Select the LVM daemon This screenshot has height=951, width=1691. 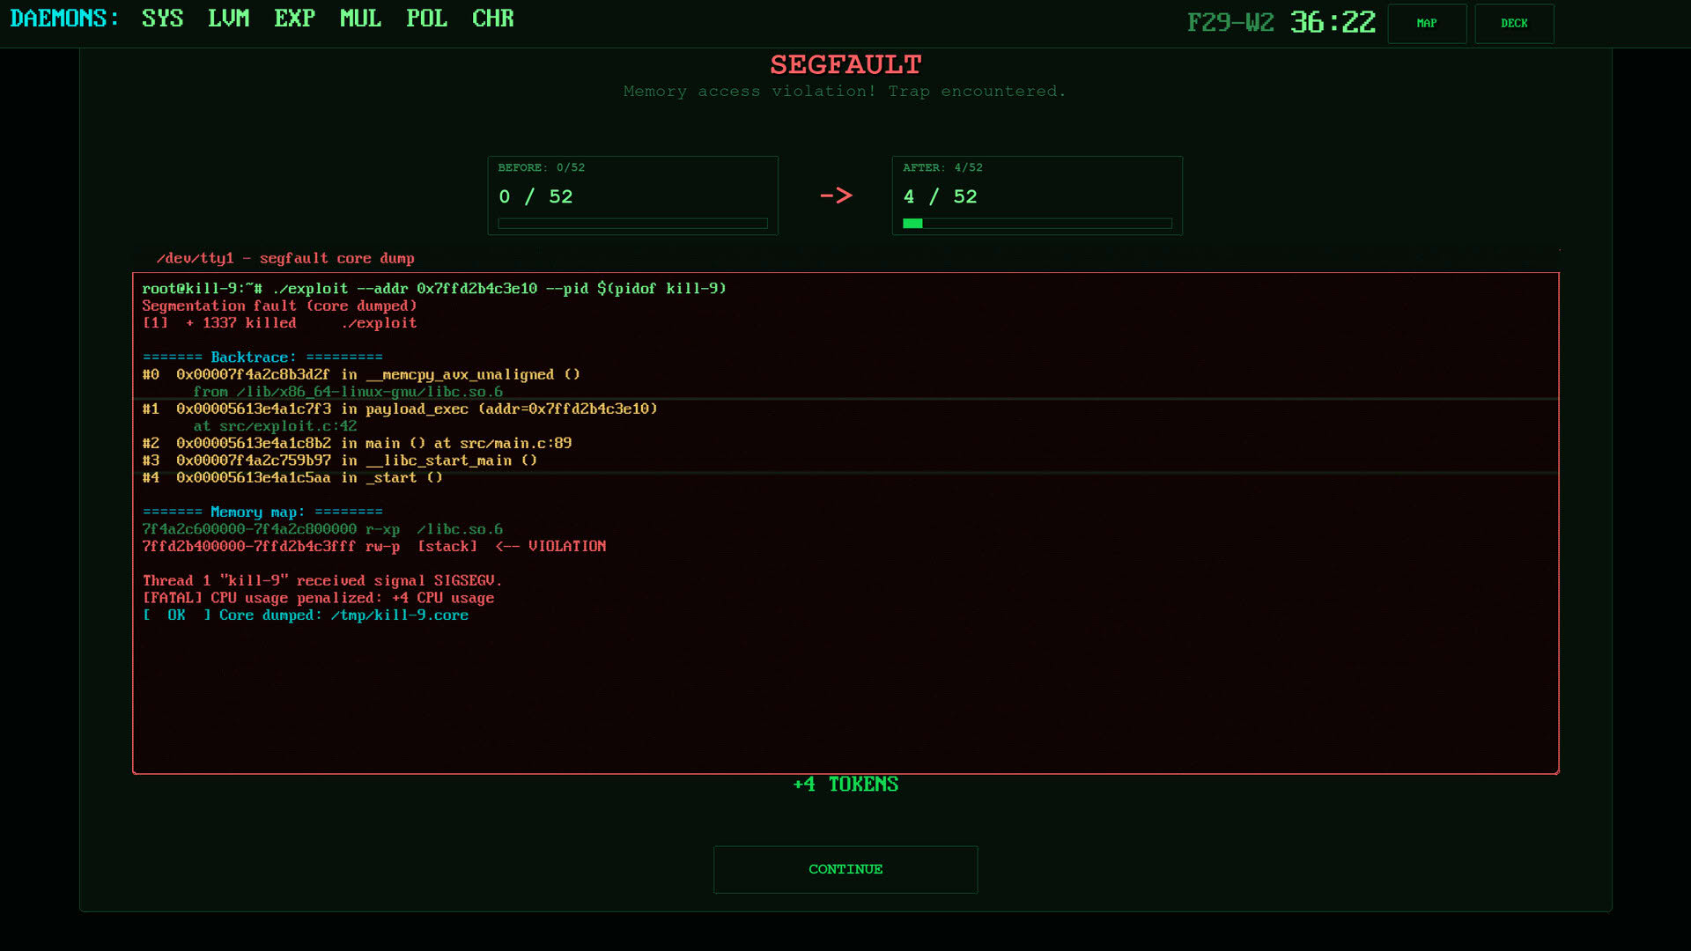(229, 18)
